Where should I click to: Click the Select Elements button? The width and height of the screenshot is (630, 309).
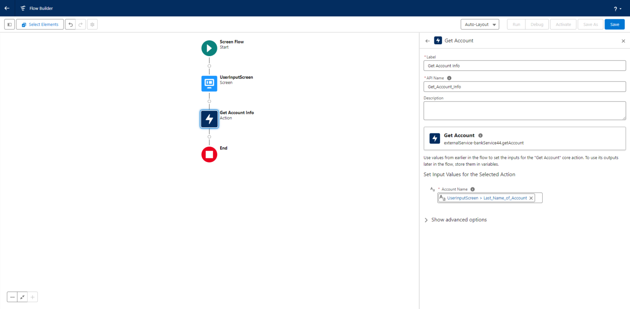coord(39,24)
